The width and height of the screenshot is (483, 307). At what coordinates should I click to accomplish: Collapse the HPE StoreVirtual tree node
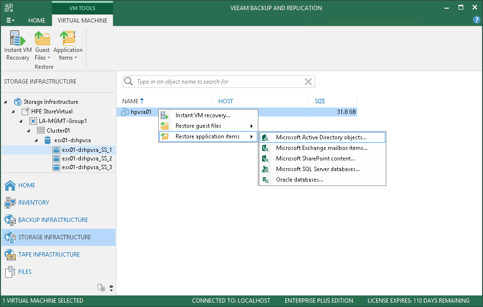[13, 111]
